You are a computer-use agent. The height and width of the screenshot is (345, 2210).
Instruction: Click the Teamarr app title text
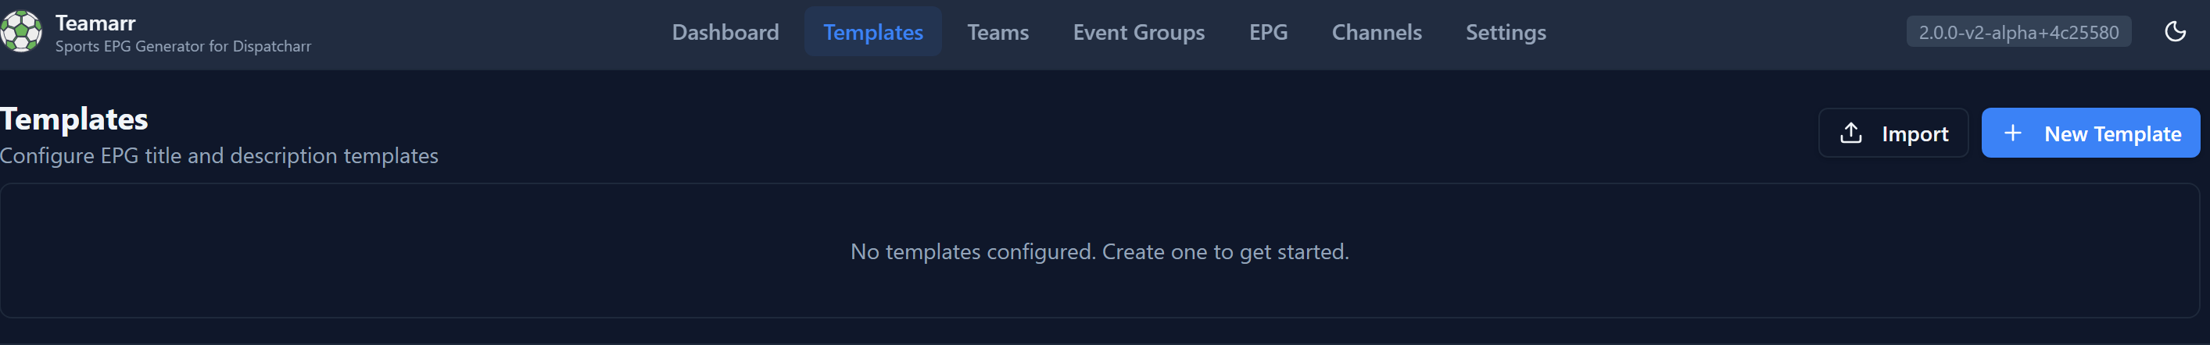[95, 23]
